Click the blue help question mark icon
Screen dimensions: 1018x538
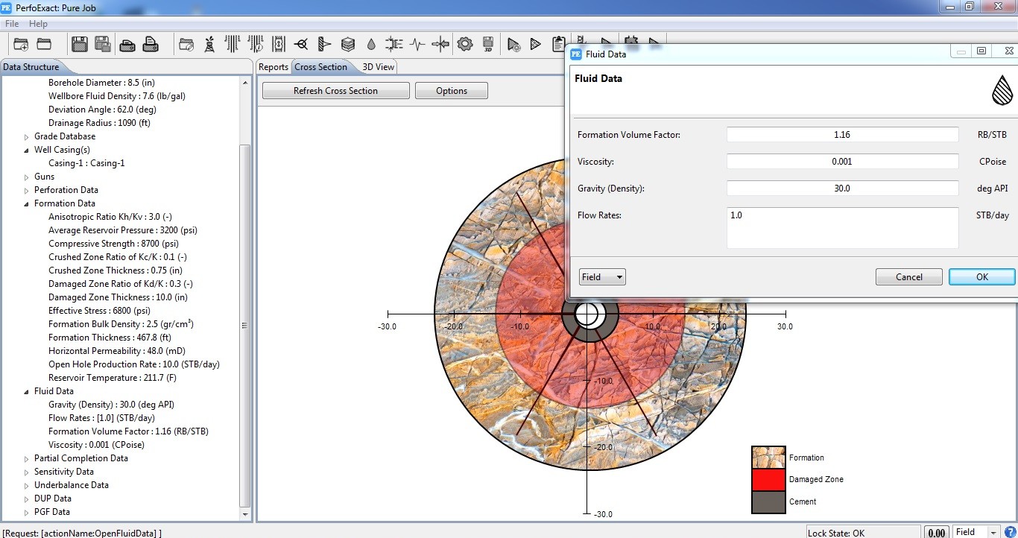1011,532
